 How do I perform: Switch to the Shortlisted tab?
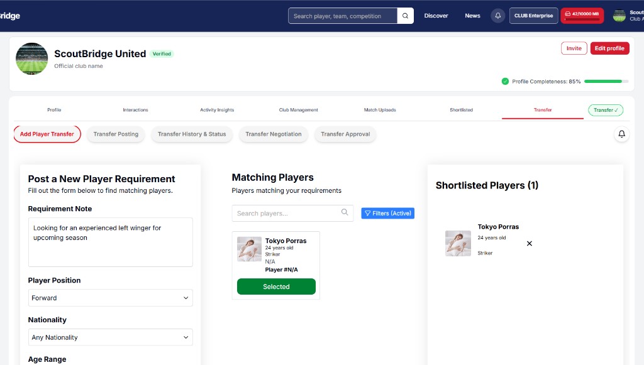[461, 110]
